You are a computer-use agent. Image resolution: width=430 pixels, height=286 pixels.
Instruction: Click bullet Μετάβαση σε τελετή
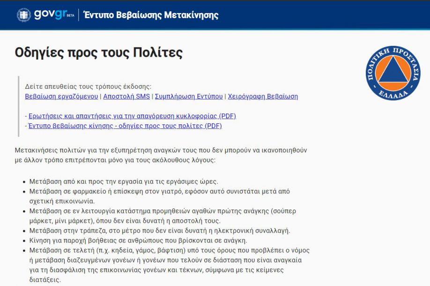coord(170,265)
